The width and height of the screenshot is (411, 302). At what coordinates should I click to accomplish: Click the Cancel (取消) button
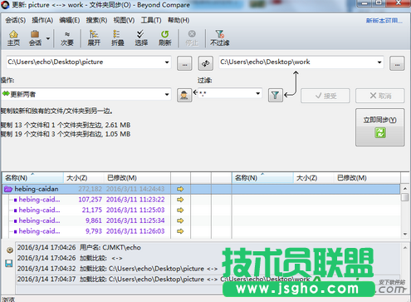coord(379,96)
